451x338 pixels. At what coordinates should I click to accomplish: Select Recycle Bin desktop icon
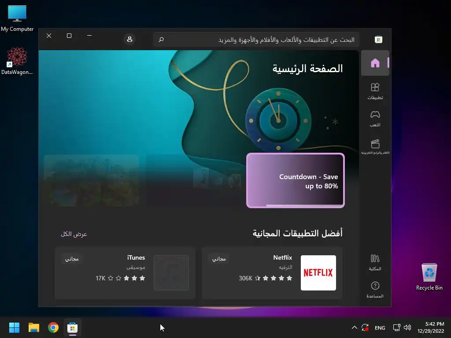coord(429,277)
